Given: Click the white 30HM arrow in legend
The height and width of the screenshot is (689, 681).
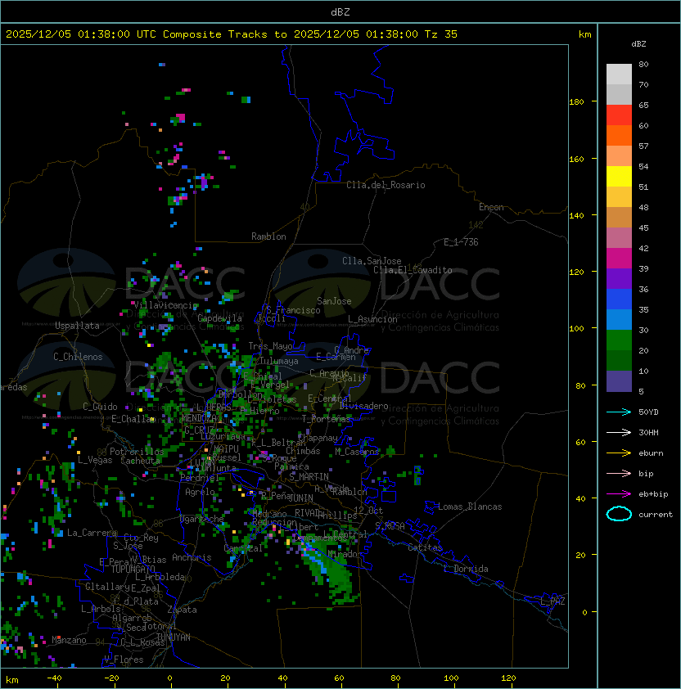Looking at the screenshot, I should [619, 432].
